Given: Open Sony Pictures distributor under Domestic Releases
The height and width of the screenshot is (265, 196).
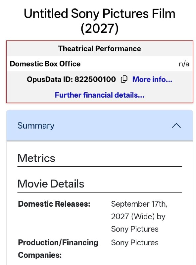Looking at the screenshot, I should pyautogui.click(x=135, y=229).
